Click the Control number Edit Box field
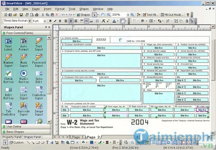 click(76, 41)
